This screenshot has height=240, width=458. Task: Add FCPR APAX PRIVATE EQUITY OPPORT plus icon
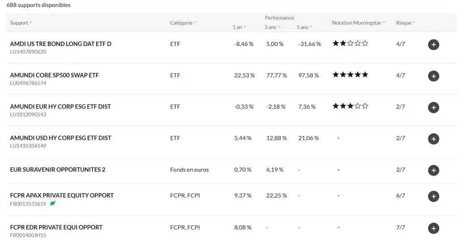(433, 196)
